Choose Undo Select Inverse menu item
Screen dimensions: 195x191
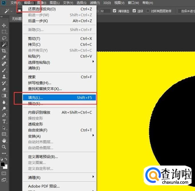[59, 9]
